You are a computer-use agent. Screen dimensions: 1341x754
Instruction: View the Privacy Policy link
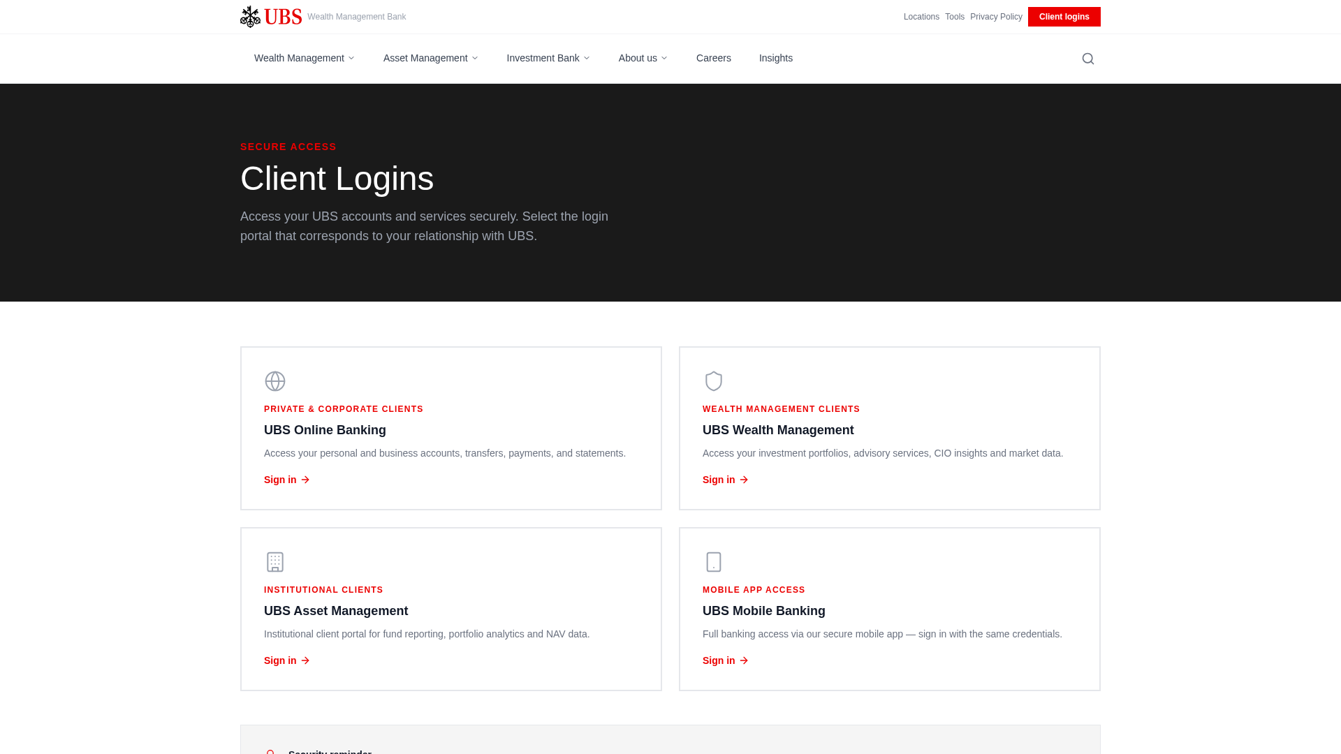coord(996,17)
